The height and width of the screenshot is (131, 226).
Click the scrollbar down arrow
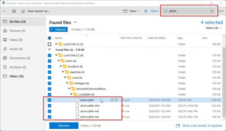click(x=224, y=118)
